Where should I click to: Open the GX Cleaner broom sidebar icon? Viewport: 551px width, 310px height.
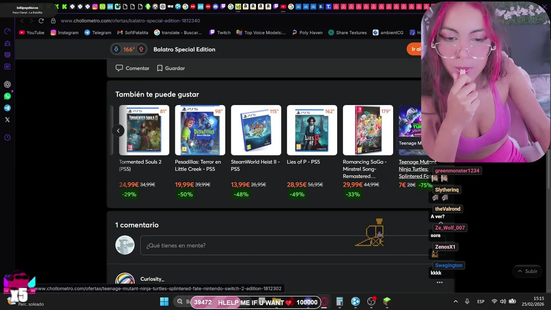coord(7,43)
